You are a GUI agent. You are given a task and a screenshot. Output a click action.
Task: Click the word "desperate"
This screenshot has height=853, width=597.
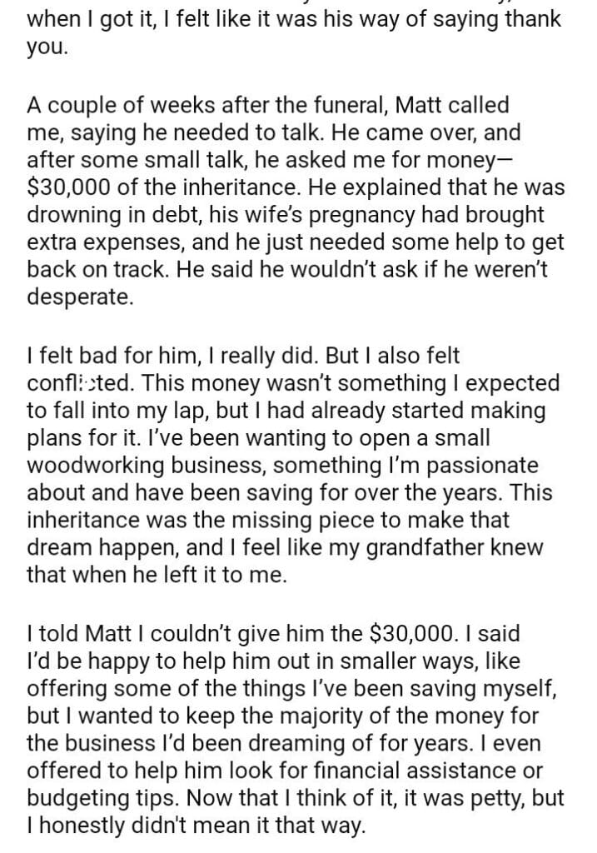[79, 296]
